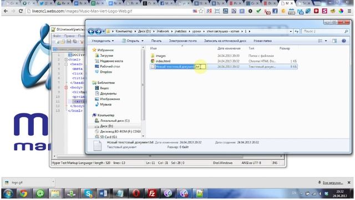
Task: Click the Explorer Forward arrow button
Action: 98,31
